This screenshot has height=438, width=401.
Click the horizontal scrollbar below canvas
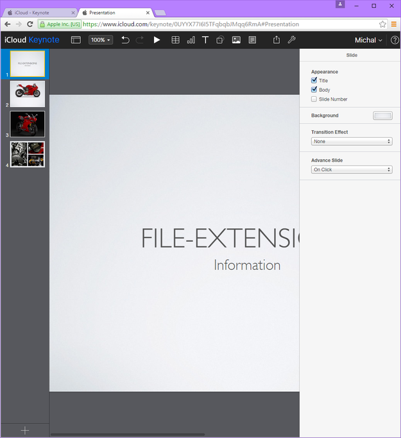coord(127,434)
